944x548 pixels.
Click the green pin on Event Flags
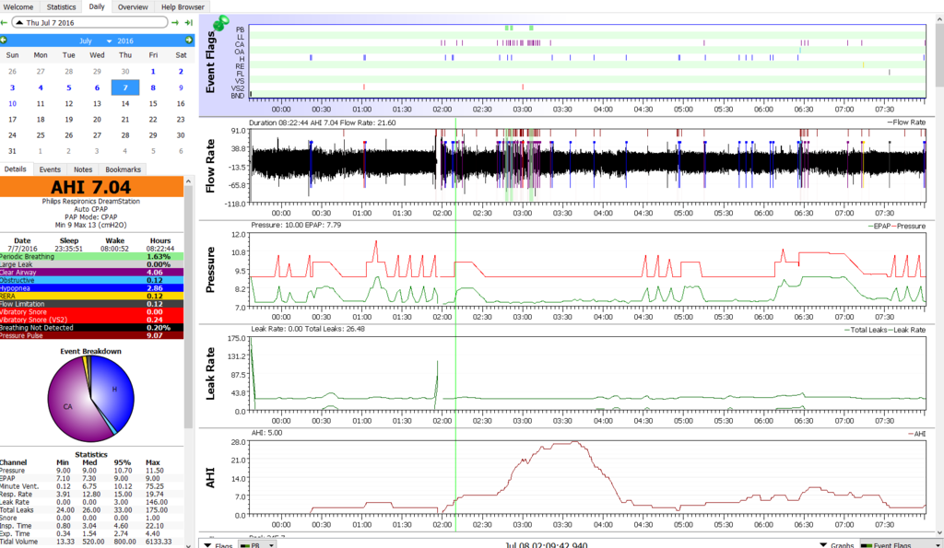222,24
